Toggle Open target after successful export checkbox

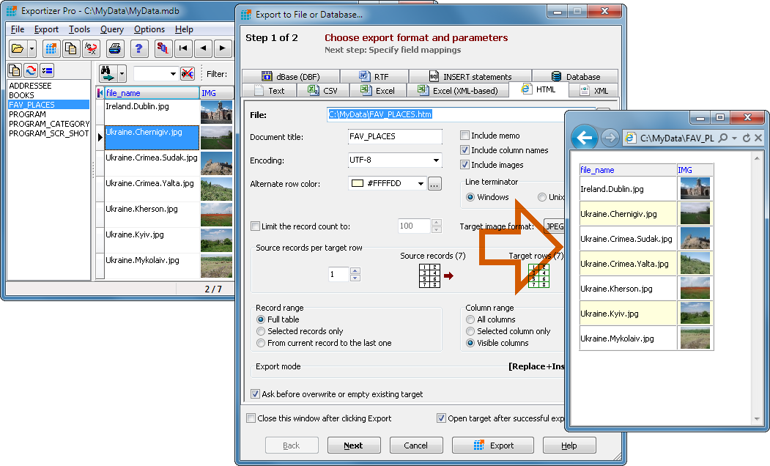442,418
